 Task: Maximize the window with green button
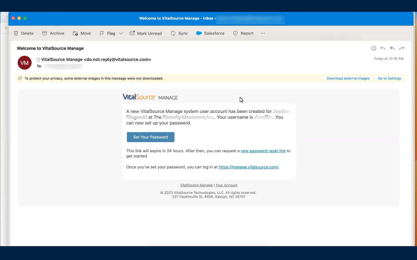coord(25,18)
